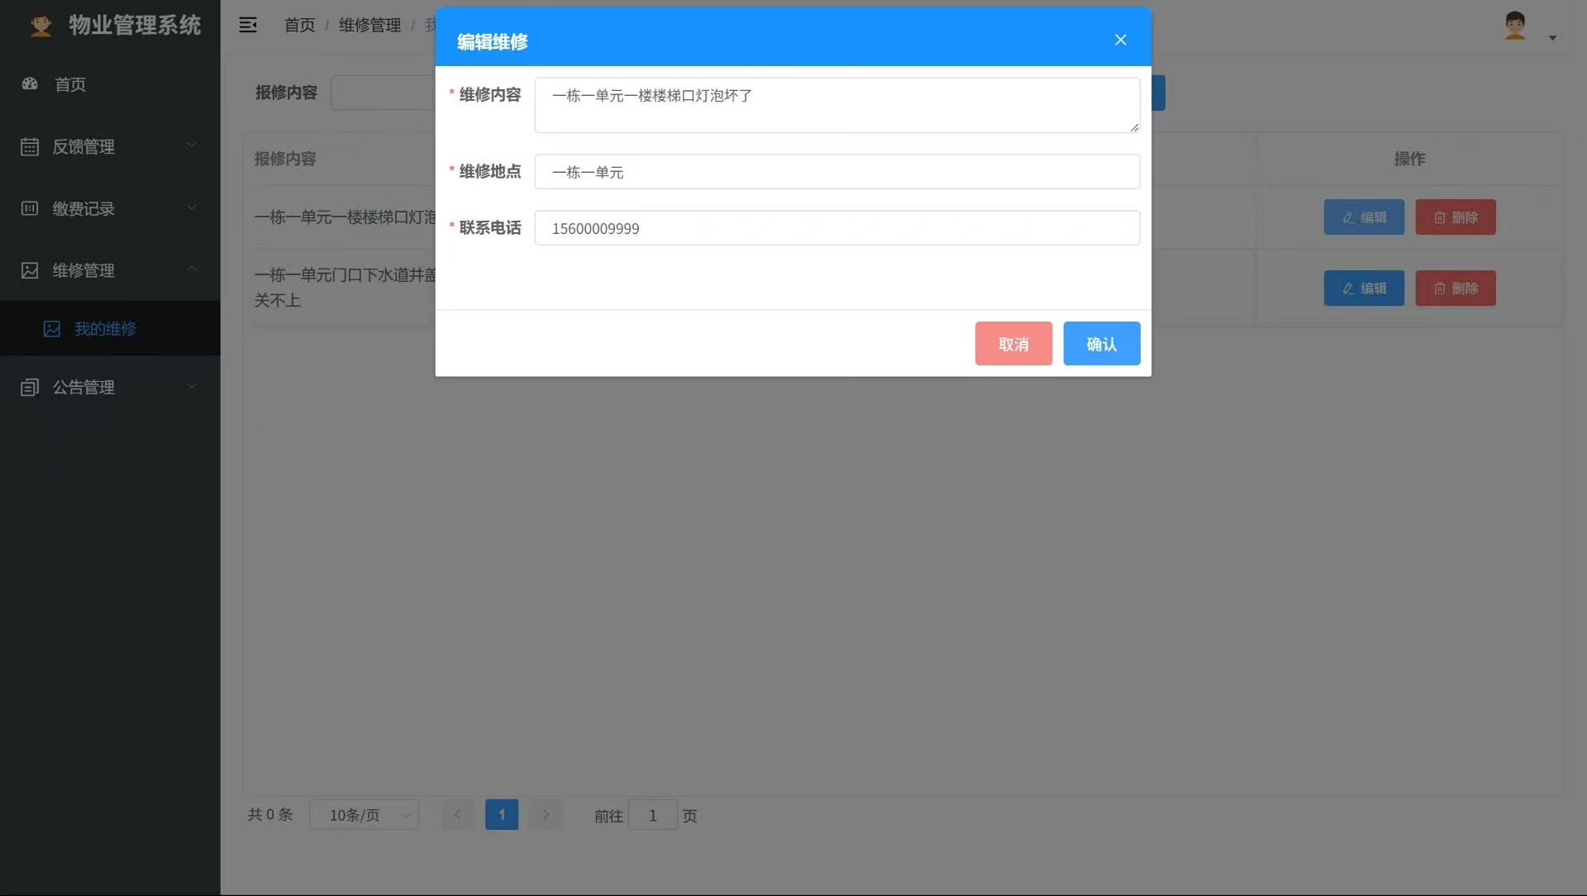Click the 公告管理 document icon

click(30, 387)
